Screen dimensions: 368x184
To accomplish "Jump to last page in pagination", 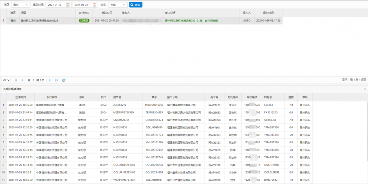I will (56, 80).
